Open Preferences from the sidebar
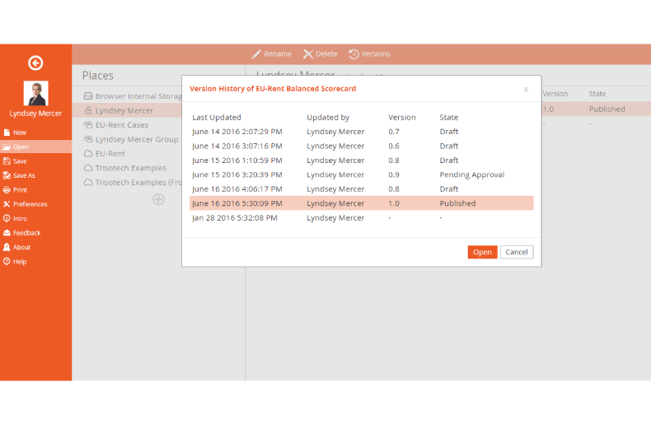The width and height of the screenshot is (651, 424). pyautogui.click(x=30, y=204)
